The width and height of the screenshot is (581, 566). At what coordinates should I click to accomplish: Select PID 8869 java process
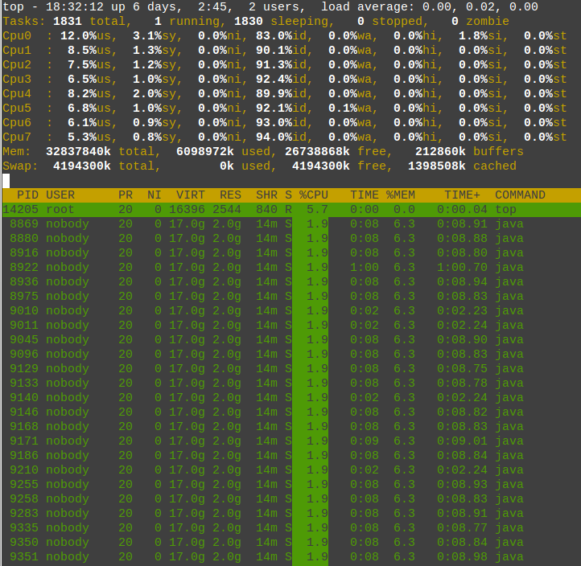[x=290, y=224]
